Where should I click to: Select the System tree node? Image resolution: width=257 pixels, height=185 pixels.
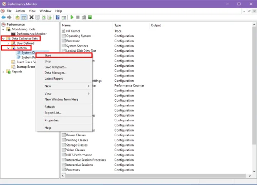22,48
